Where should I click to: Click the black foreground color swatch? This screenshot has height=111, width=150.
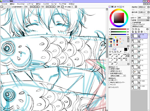pos(126,49)
